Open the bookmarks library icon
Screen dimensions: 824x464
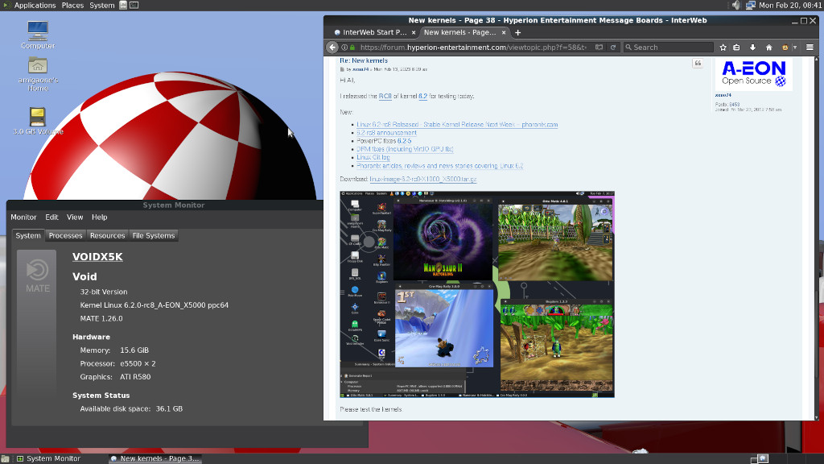(737, 48)
